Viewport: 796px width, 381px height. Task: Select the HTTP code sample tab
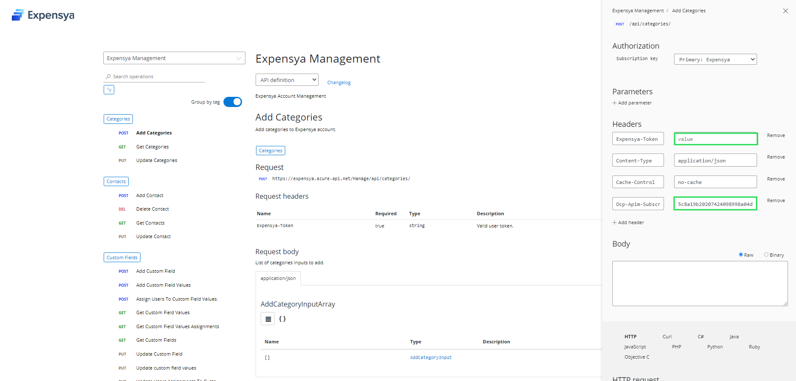pyautogui.click(x=631, y=337)
